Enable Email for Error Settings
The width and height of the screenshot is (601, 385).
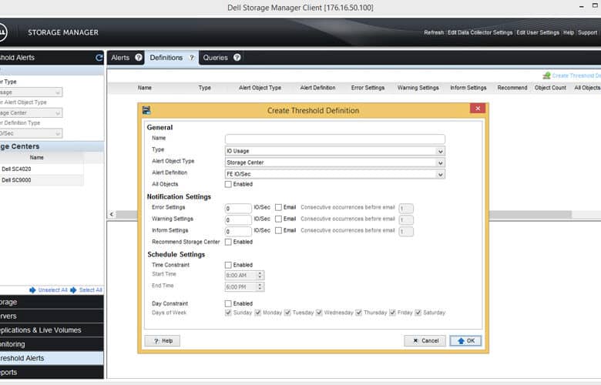[279, 207]
